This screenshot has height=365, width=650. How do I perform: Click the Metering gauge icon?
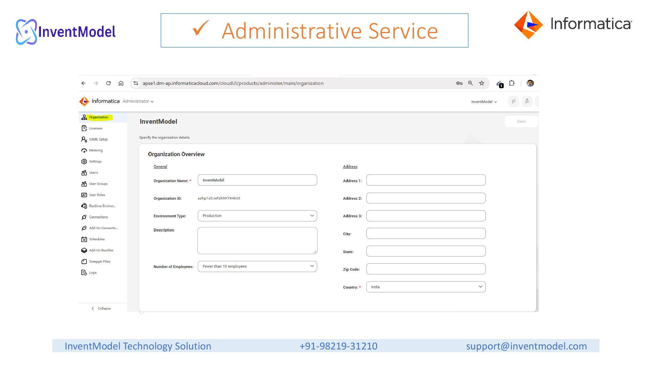[x=84, y=150]
